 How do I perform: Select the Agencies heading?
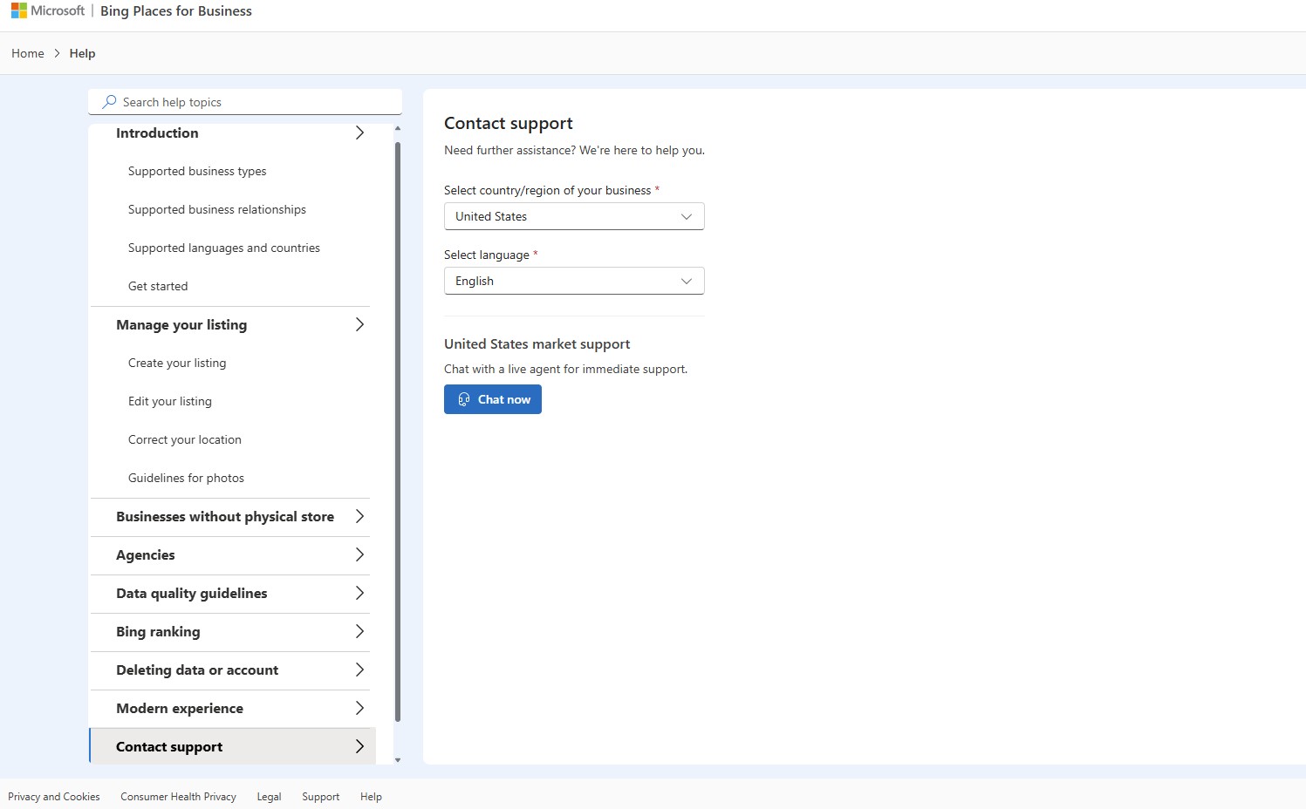pyautogui.click(x=146, y=554)
